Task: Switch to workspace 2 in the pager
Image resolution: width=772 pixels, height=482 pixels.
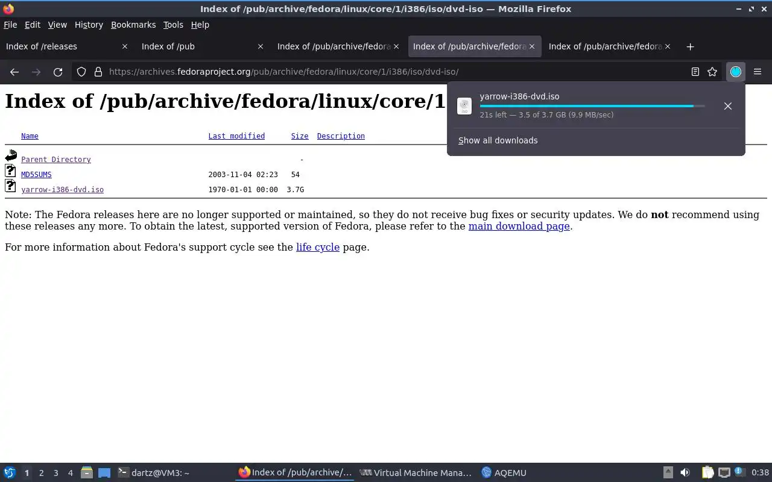Action: pos(42,473)
